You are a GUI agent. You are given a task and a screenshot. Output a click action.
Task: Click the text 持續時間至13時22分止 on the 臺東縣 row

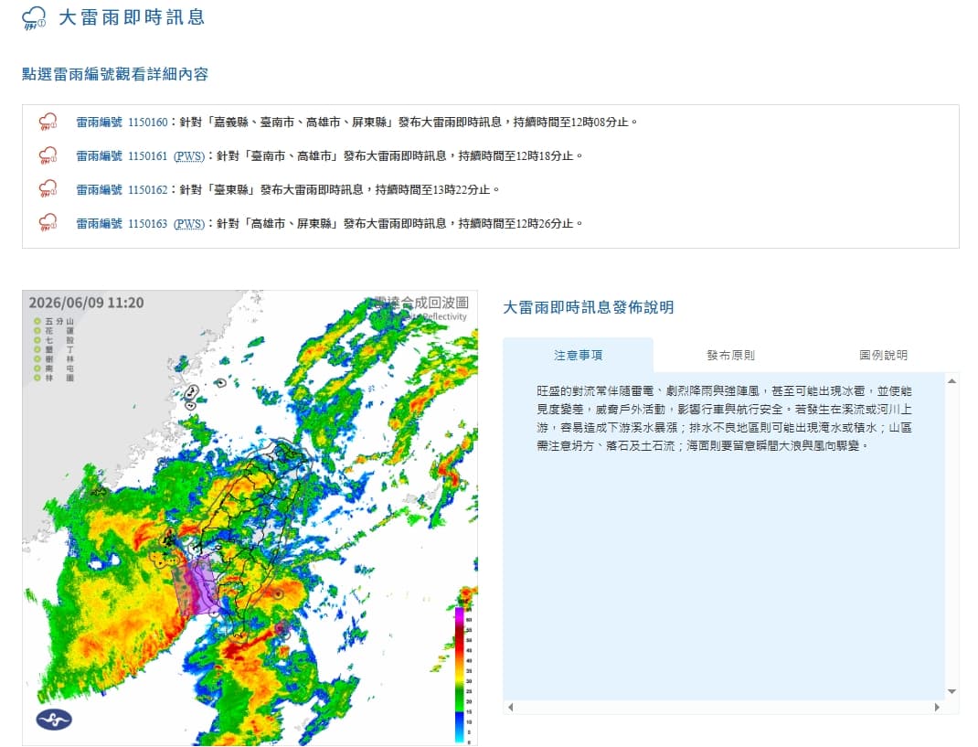[433, 189]
